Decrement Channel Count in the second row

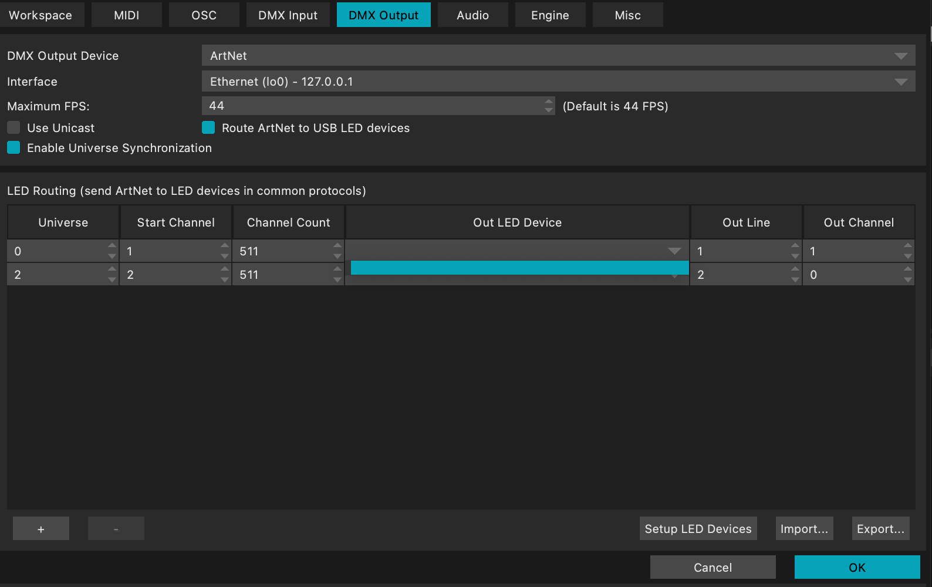pyautogui.click(x=337, y=280)
